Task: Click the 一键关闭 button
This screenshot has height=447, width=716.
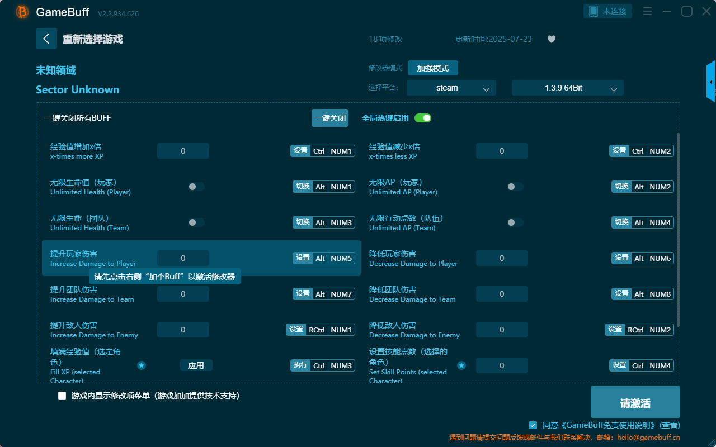Action: [x=329, y=118]
